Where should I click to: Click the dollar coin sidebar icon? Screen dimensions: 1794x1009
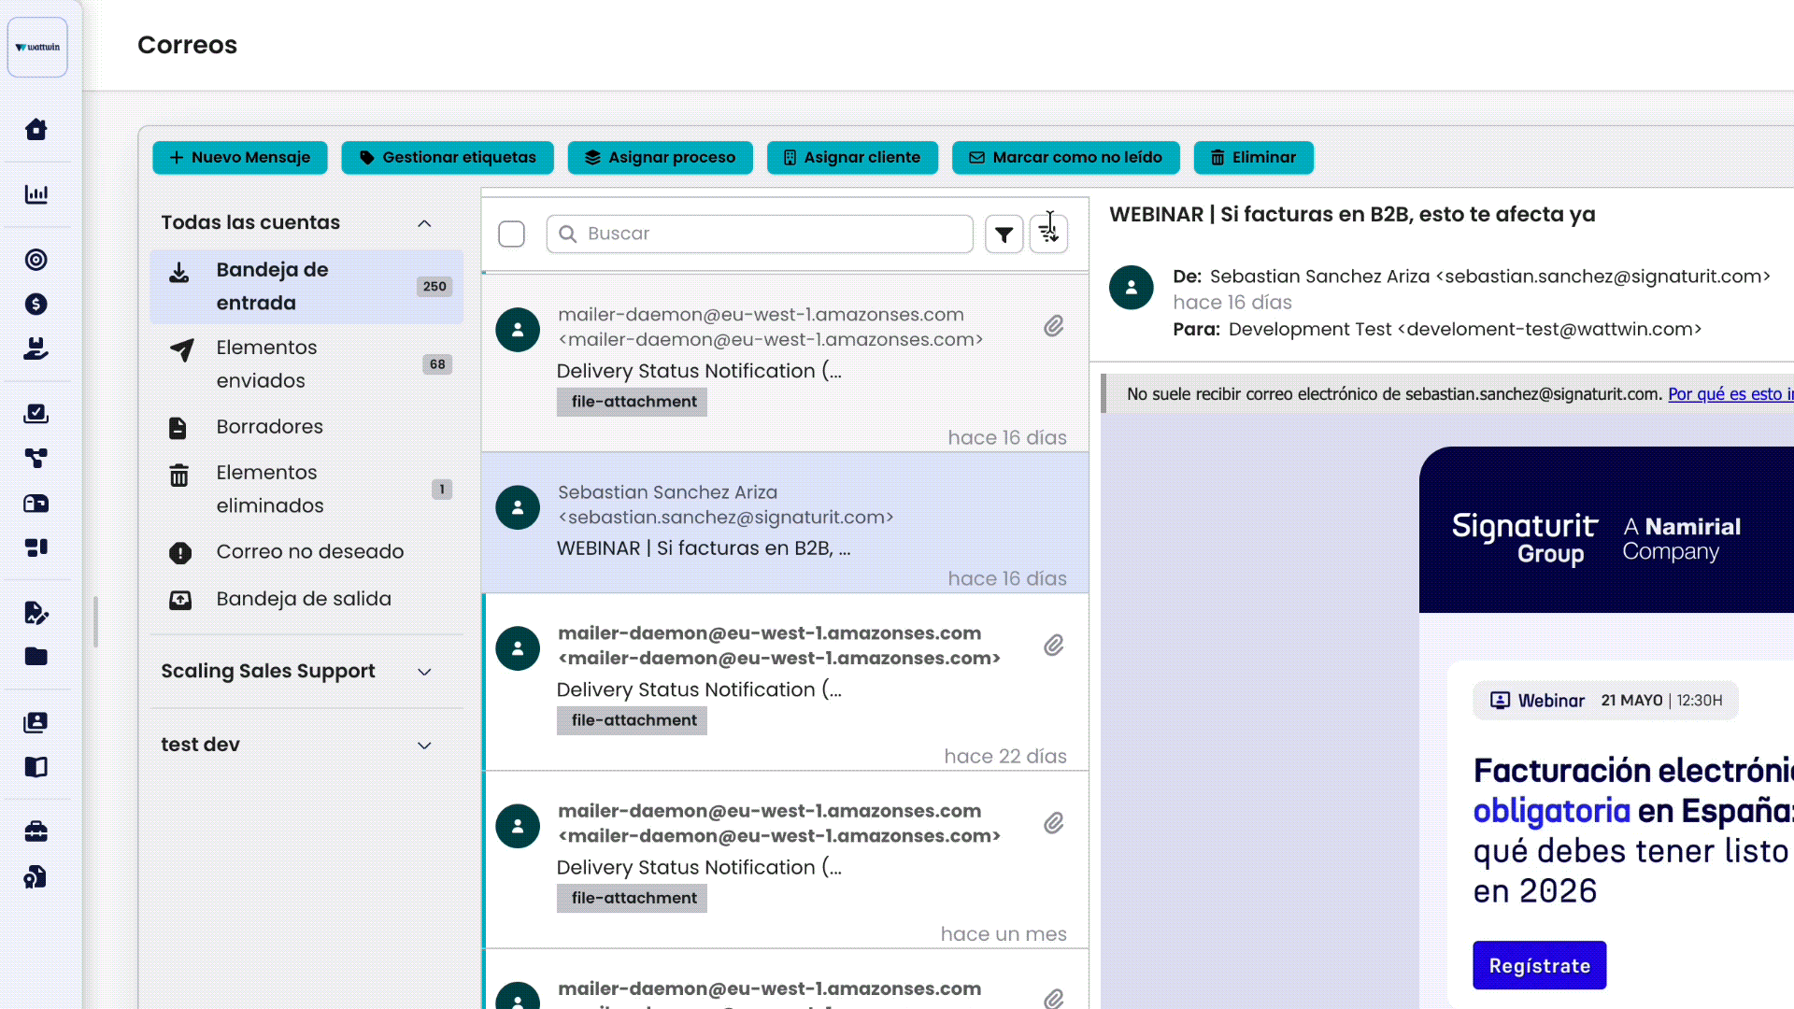[36, 304]
